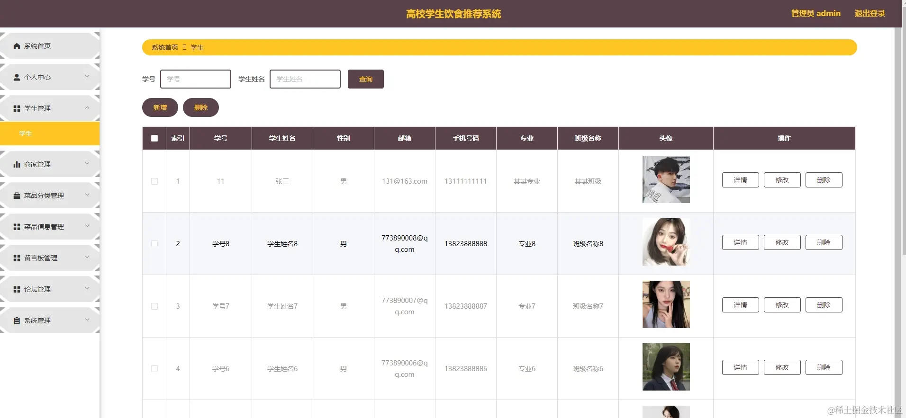
Task: Click the 班级名称7 cell
Action: 588,306
